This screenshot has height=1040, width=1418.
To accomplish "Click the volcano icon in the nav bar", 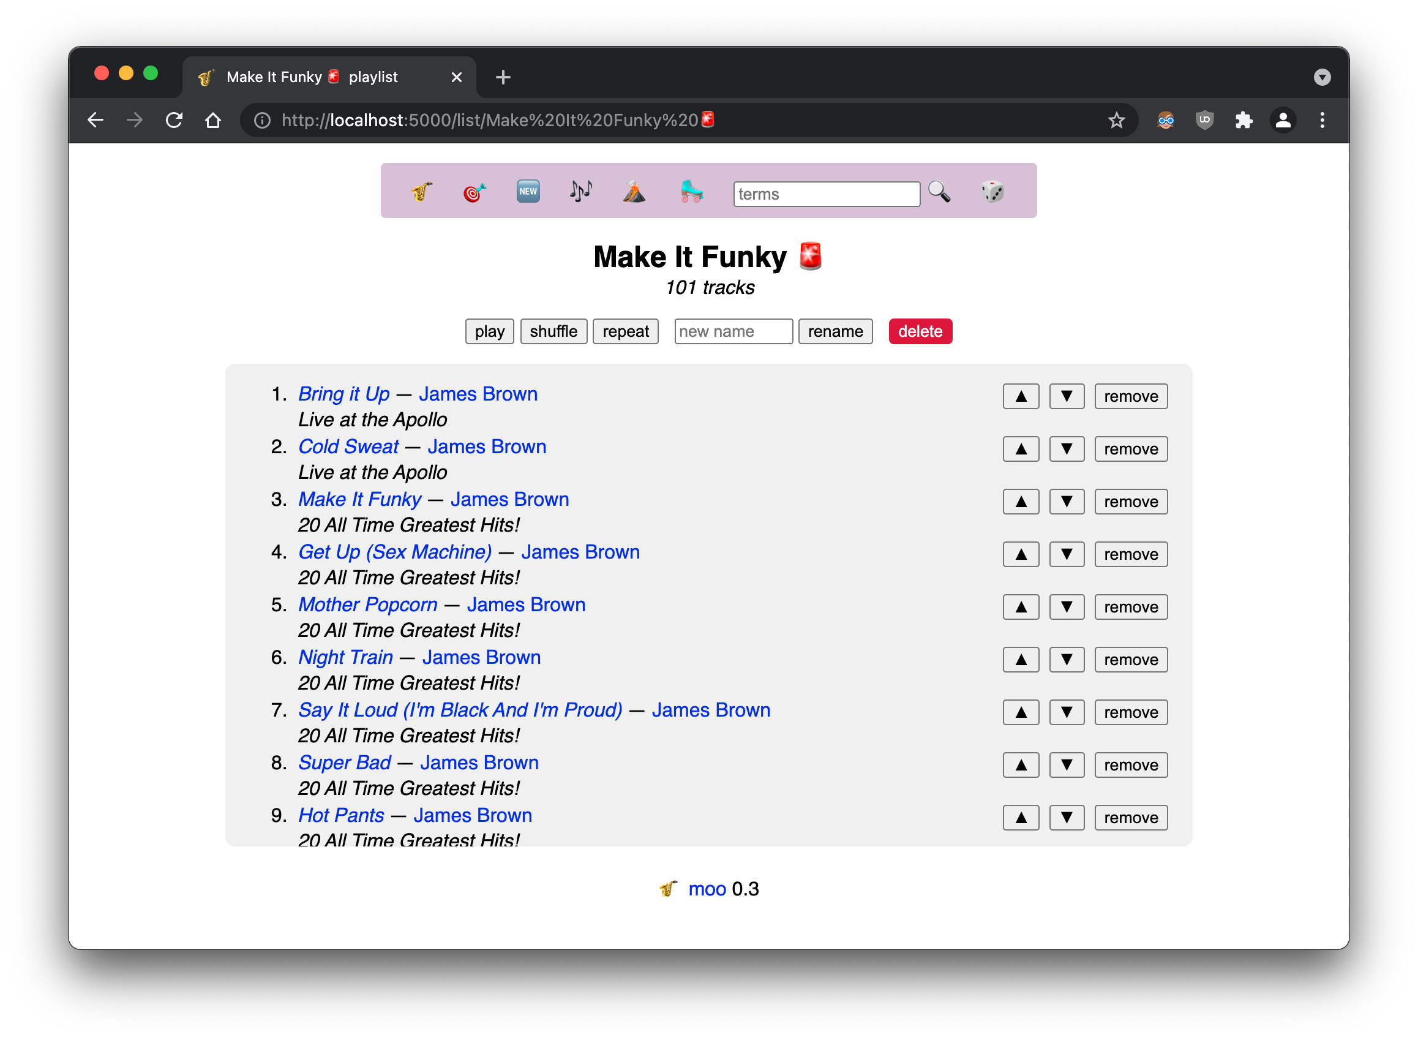I will [x=634, y=191].
